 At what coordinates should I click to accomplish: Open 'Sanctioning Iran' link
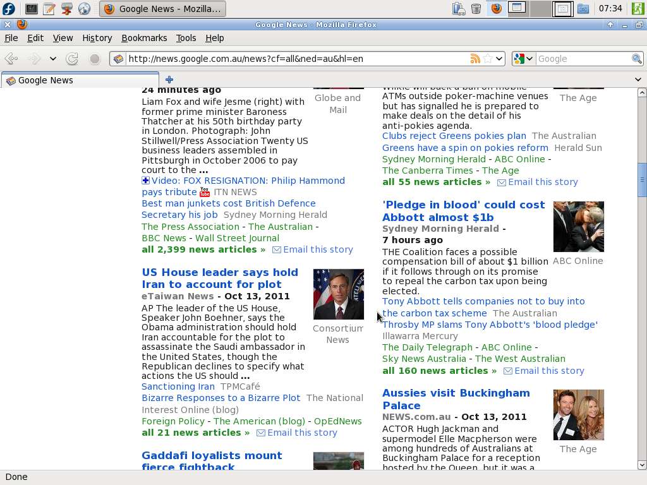pyautogui.click(x=178, y=386)
